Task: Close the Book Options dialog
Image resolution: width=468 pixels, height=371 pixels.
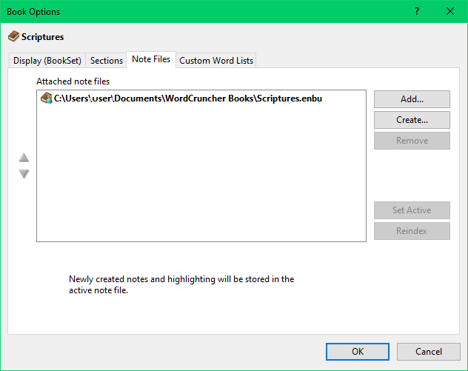Action: [450, 11]
